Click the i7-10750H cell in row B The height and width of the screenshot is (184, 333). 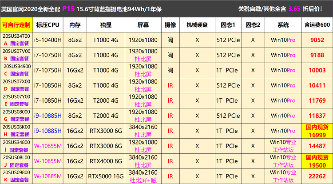click(48, 55)
